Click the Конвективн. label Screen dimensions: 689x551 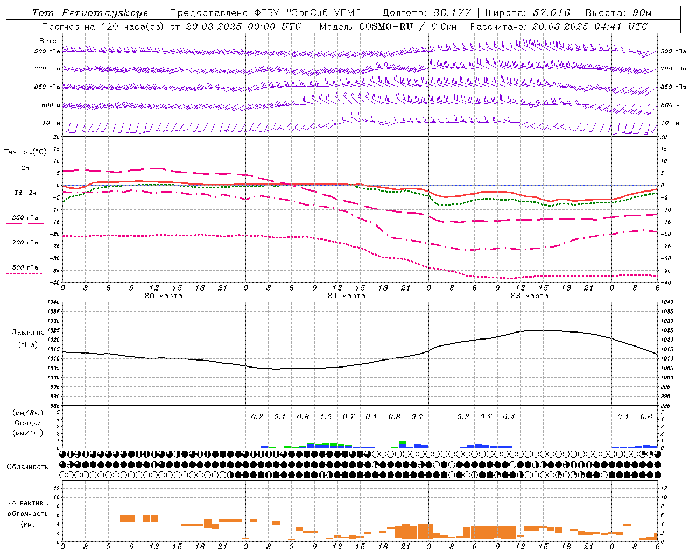(28, 503)
